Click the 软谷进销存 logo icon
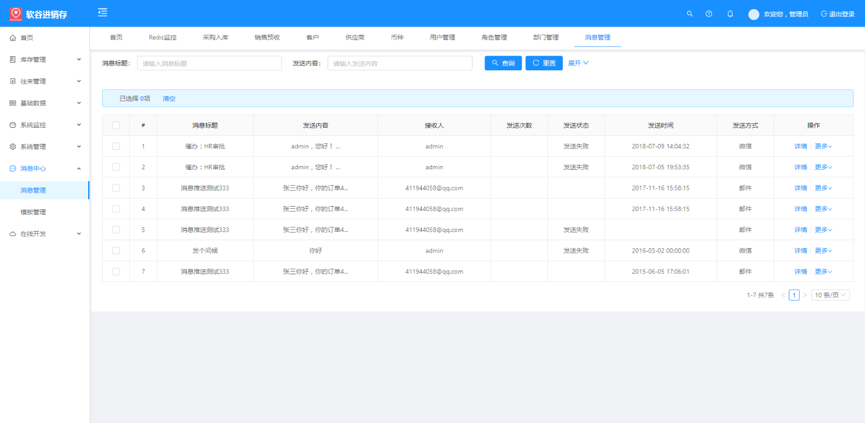 pyautogui.click(x=16, y=14)
